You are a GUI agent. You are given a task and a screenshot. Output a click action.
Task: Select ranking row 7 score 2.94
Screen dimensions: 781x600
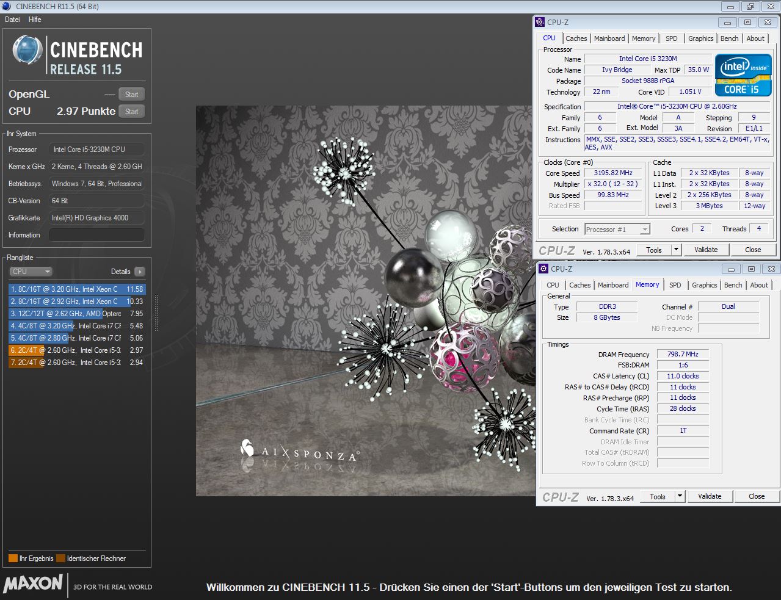pyautogui.click(x=77, y=363)
